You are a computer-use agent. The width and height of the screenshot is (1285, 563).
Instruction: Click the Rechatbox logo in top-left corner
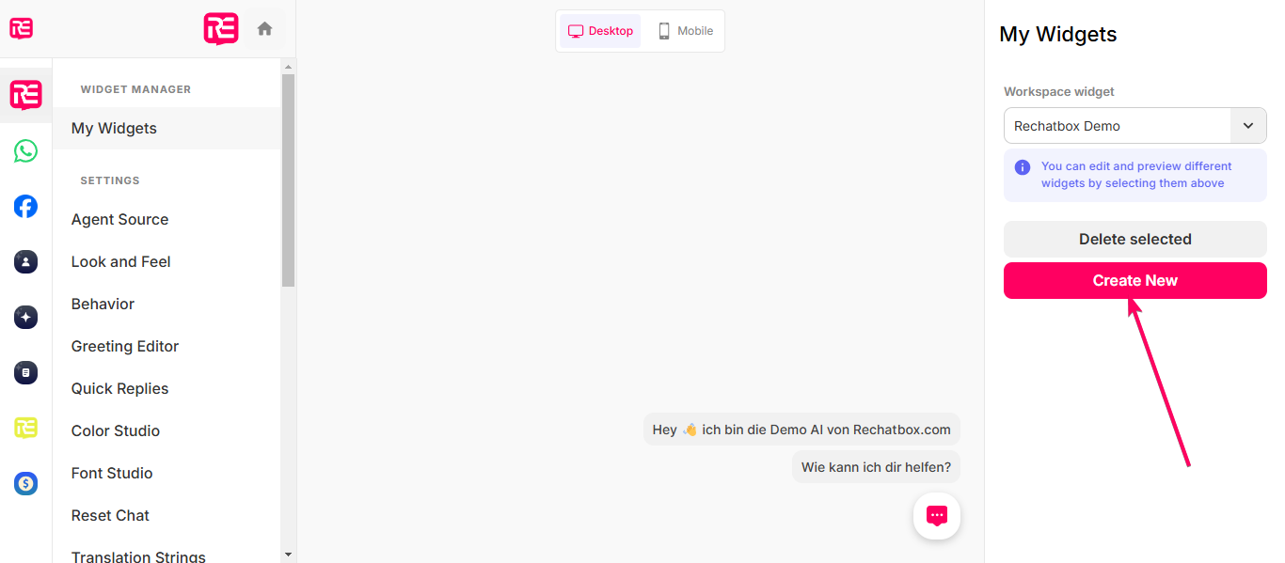[22, 28]
